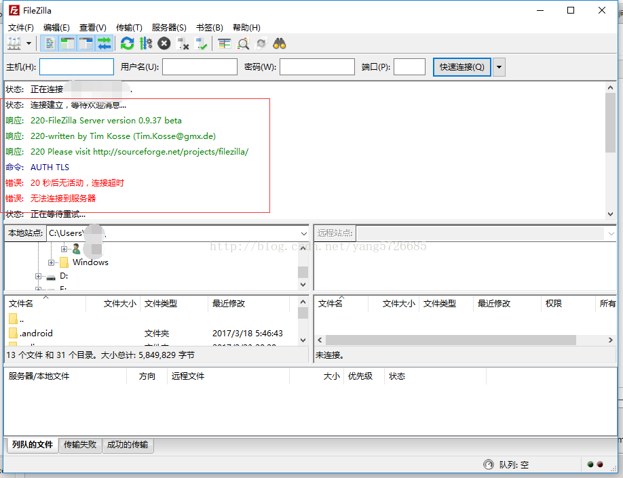Expand the user folder tree node
The image size is (623, 478).
coord(64,249)
